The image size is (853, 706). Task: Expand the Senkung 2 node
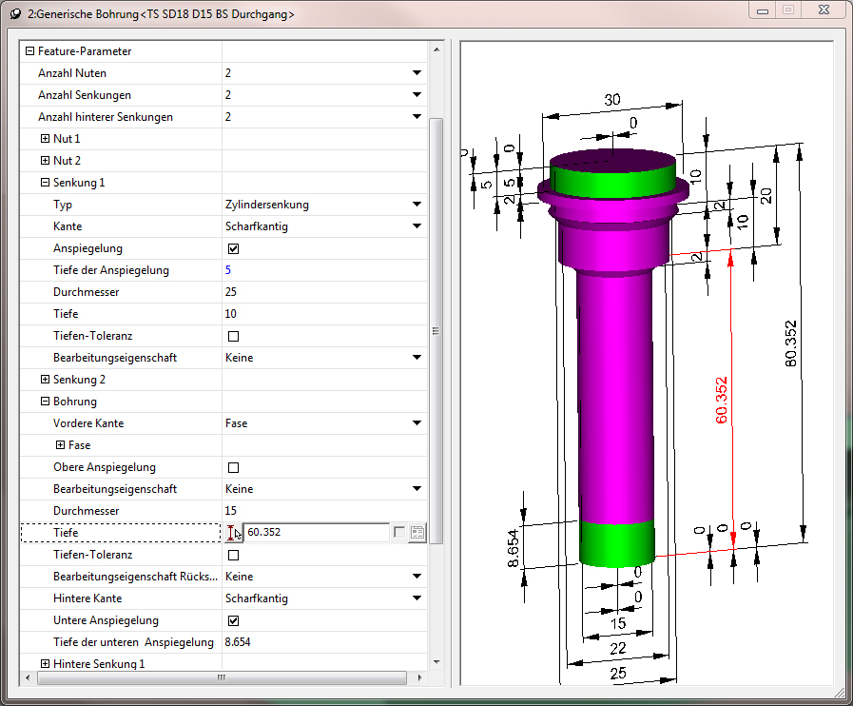coord(45,380)
